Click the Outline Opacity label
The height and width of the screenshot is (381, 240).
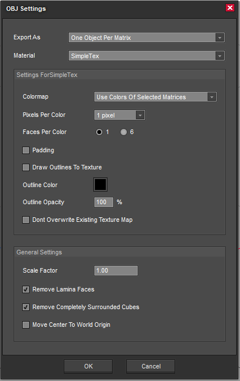[x=44, y=202]
